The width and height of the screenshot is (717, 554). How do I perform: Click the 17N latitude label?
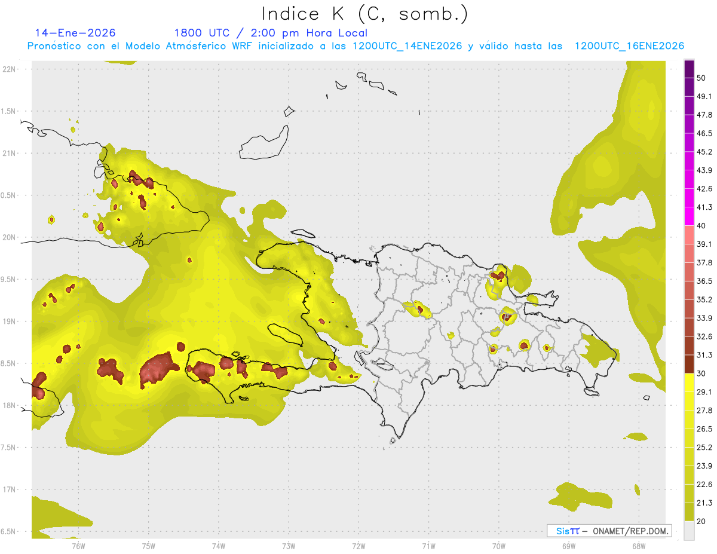10,489
